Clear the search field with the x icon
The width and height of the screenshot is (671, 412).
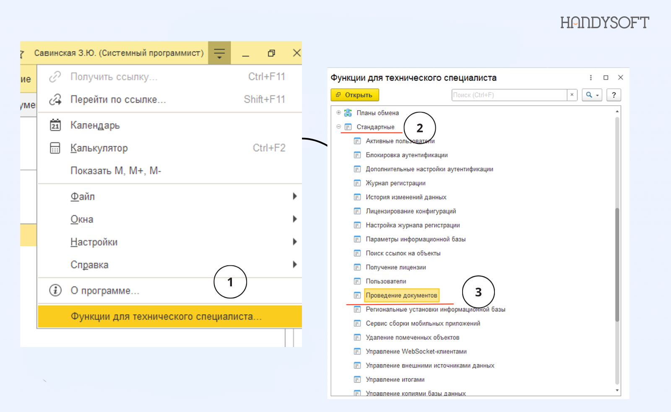point(572,95)
